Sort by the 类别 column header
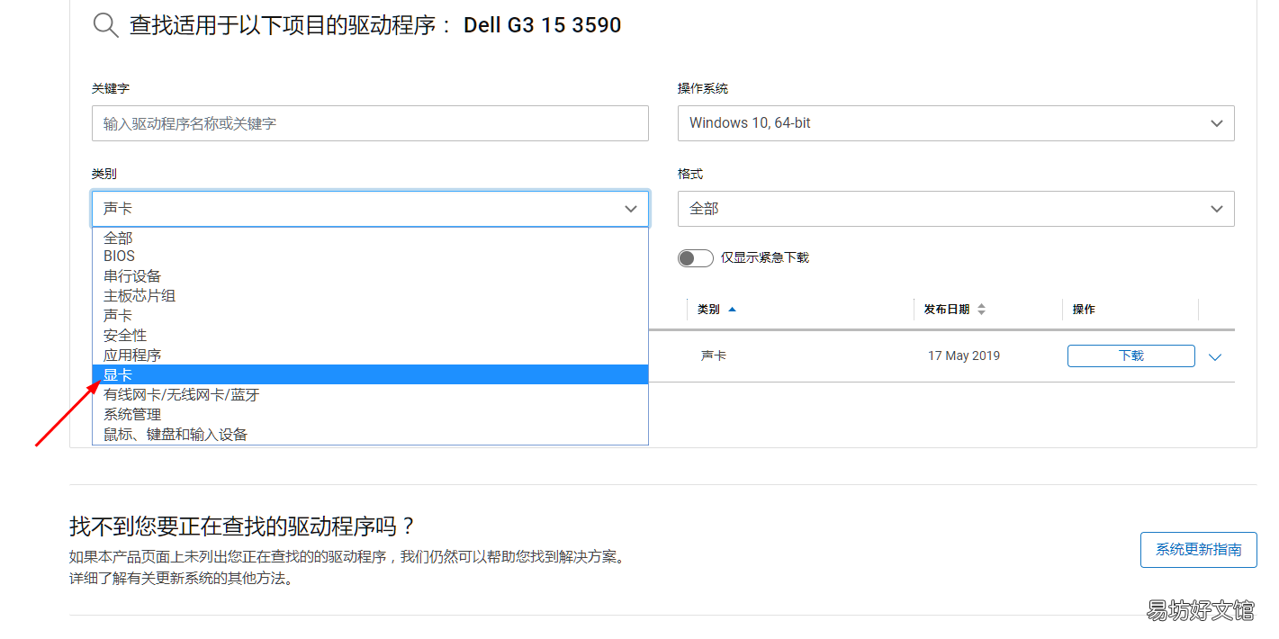Screen dimensions: 1279x639 pyautogui.click(x=716, y=309)
